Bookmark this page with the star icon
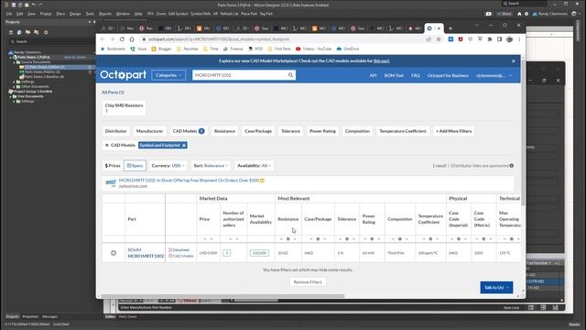 [x=439, y=38]
